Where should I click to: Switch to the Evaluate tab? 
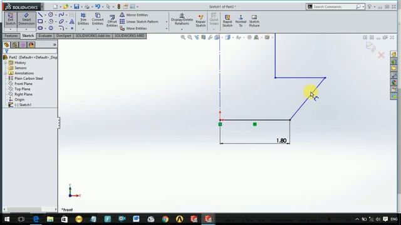45,36
